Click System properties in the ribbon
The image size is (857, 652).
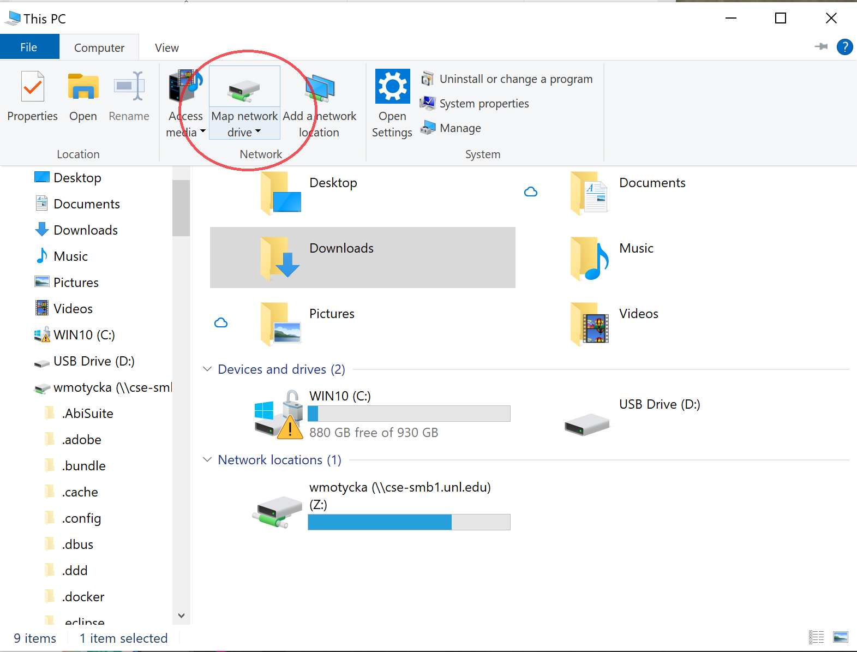click(484, 104)
